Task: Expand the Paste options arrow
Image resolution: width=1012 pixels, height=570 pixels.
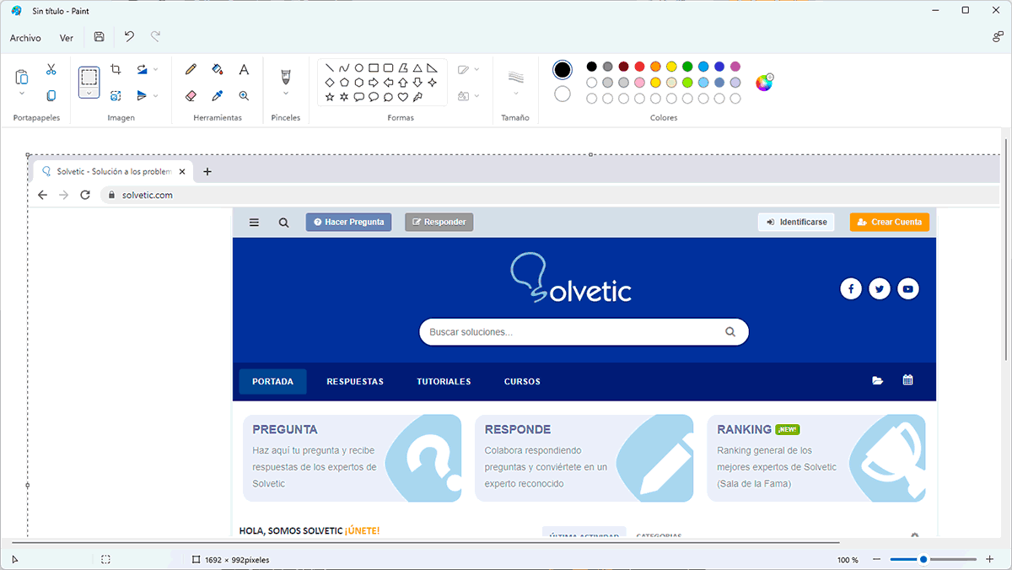Action: [22, 94]
